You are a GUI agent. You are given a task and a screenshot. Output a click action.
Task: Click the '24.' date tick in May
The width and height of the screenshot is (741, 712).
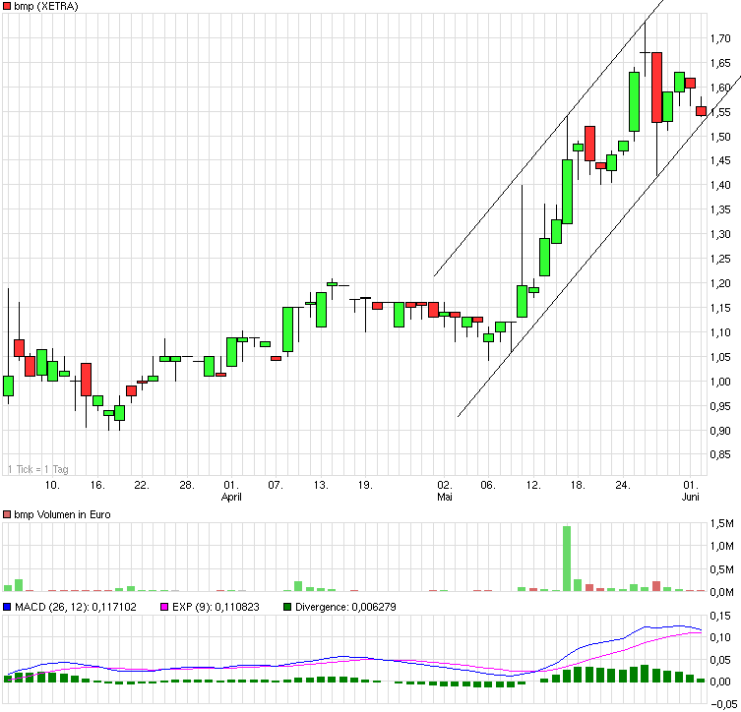click(x=622, y=485)
